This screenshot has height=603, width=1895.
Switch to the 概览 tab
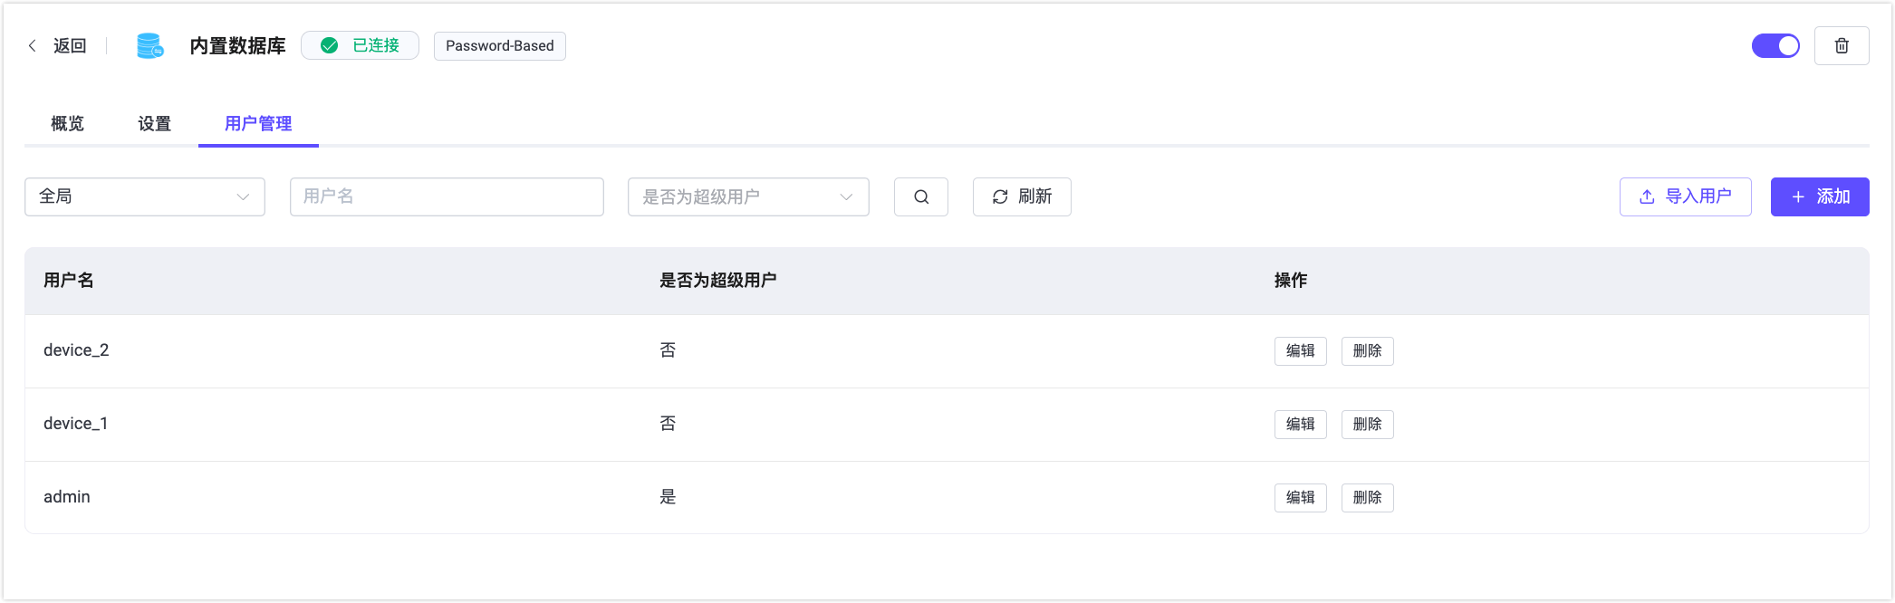tap(68, 124)
